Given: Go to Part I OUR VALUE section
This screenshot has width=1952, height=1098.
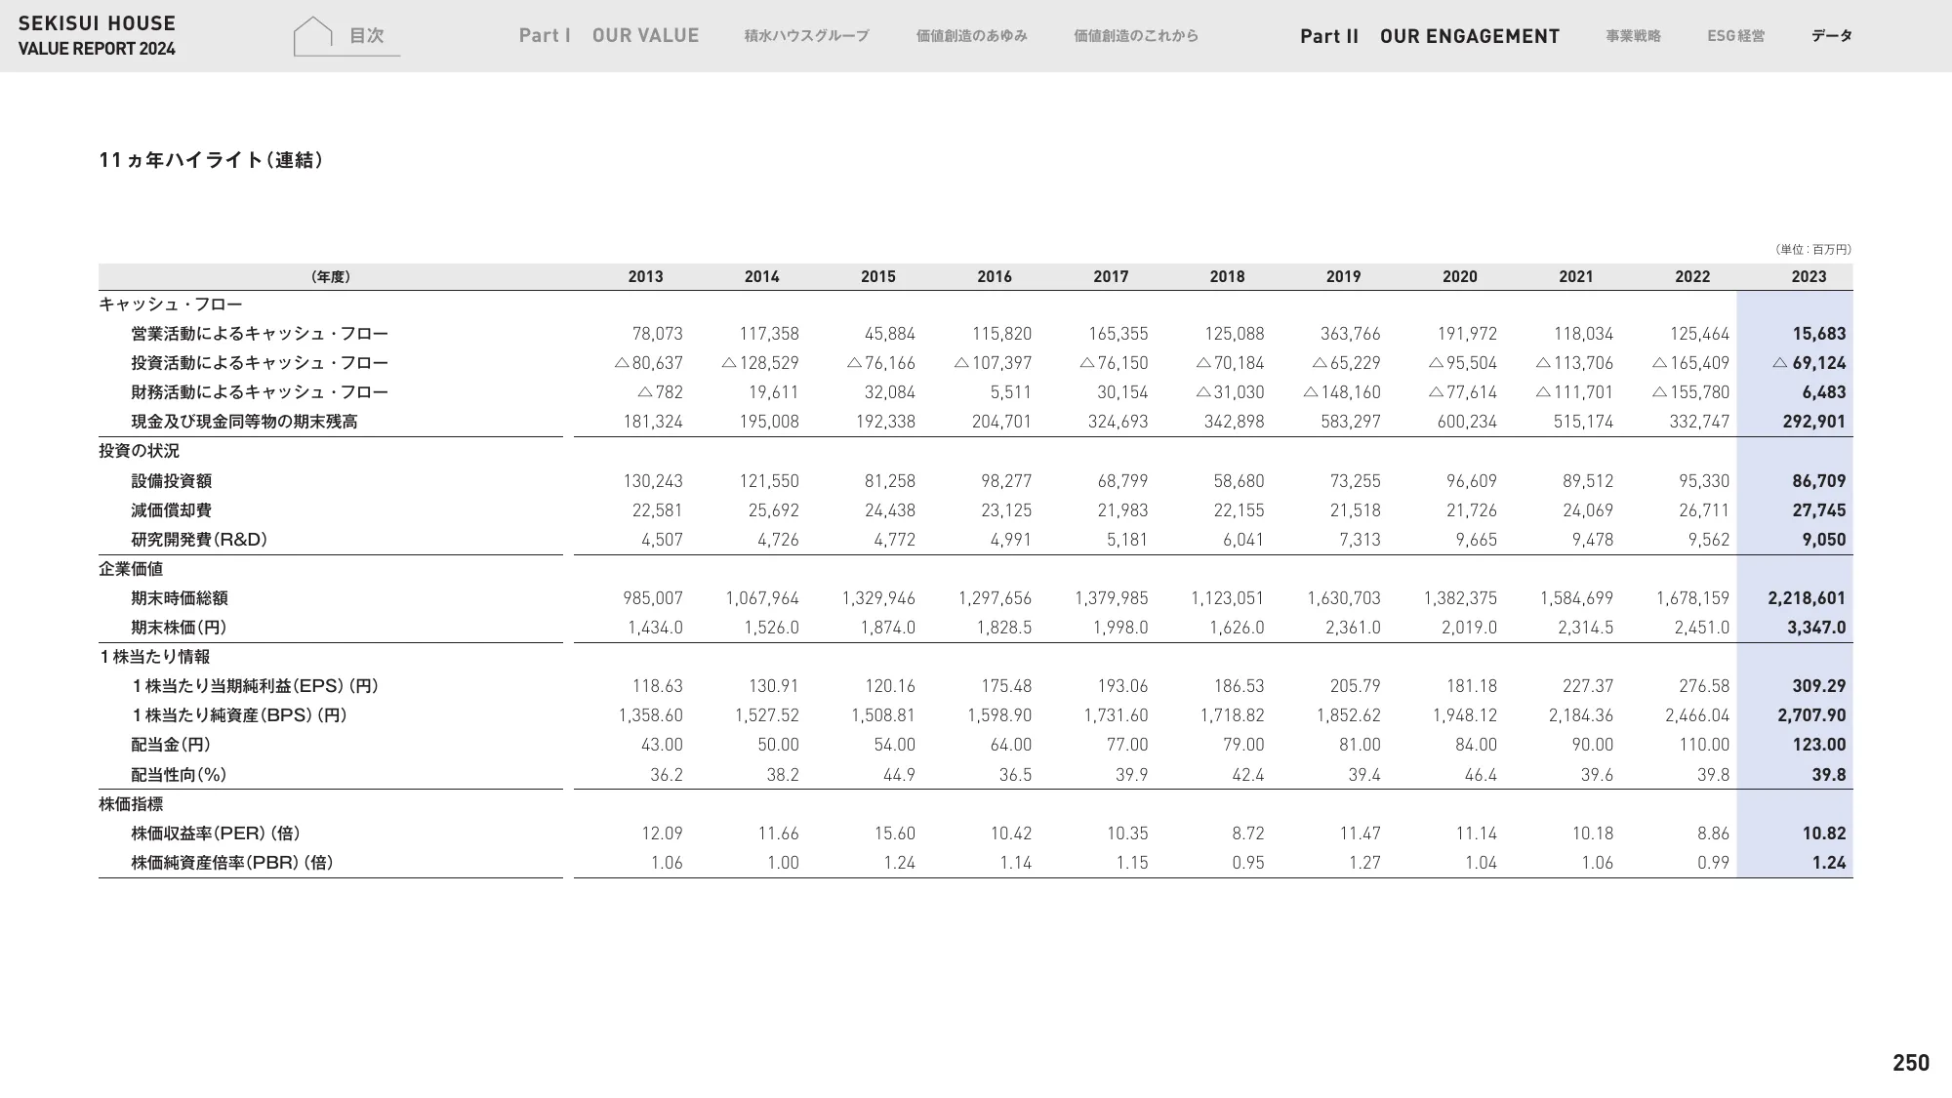Looking at the screenshot, I should pos(609,36).
